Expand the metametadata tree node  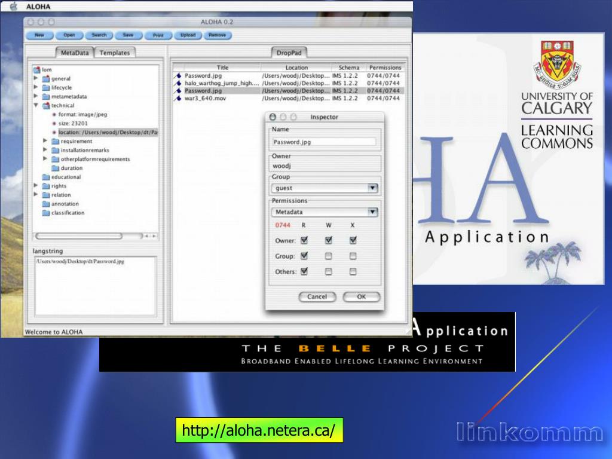[x=36, y=96]
